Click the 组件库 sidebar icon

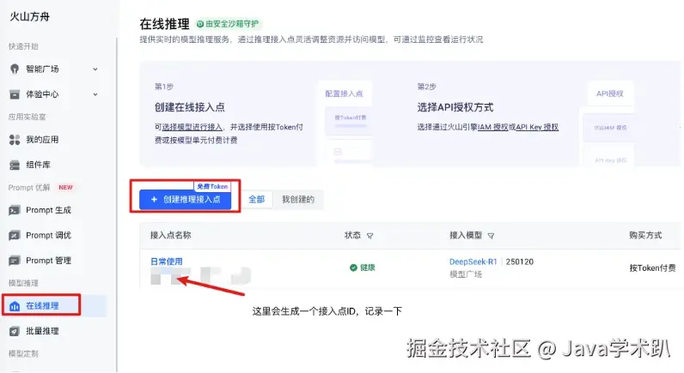click(x=15, y=165)
